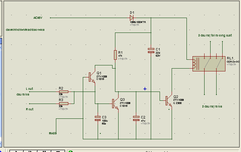Image resolution: width=241 pixels, height=152 pixels.
Task: Select diode D1 symbol
Action: (132, 18)
